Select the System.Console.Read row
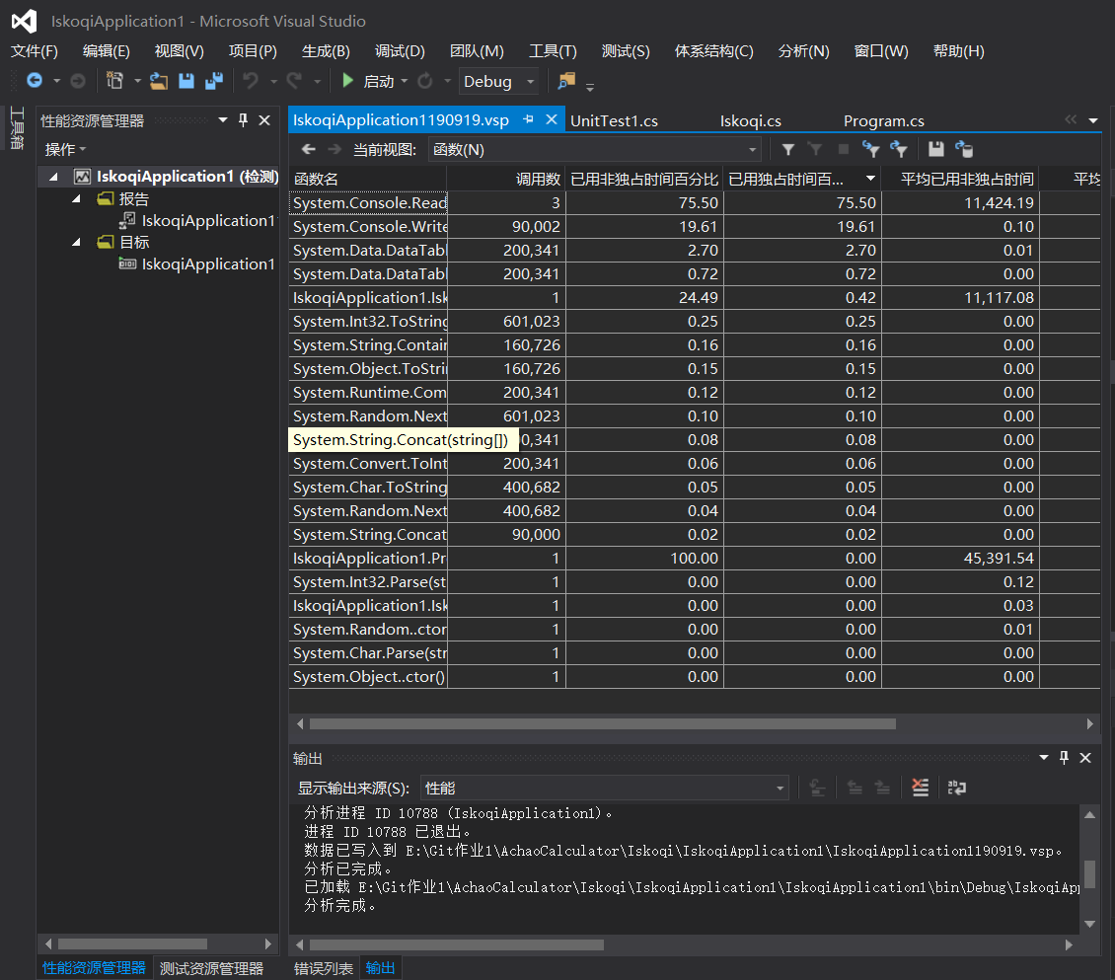This screenshot has height=980, width=1115. [x=695, y=202]
